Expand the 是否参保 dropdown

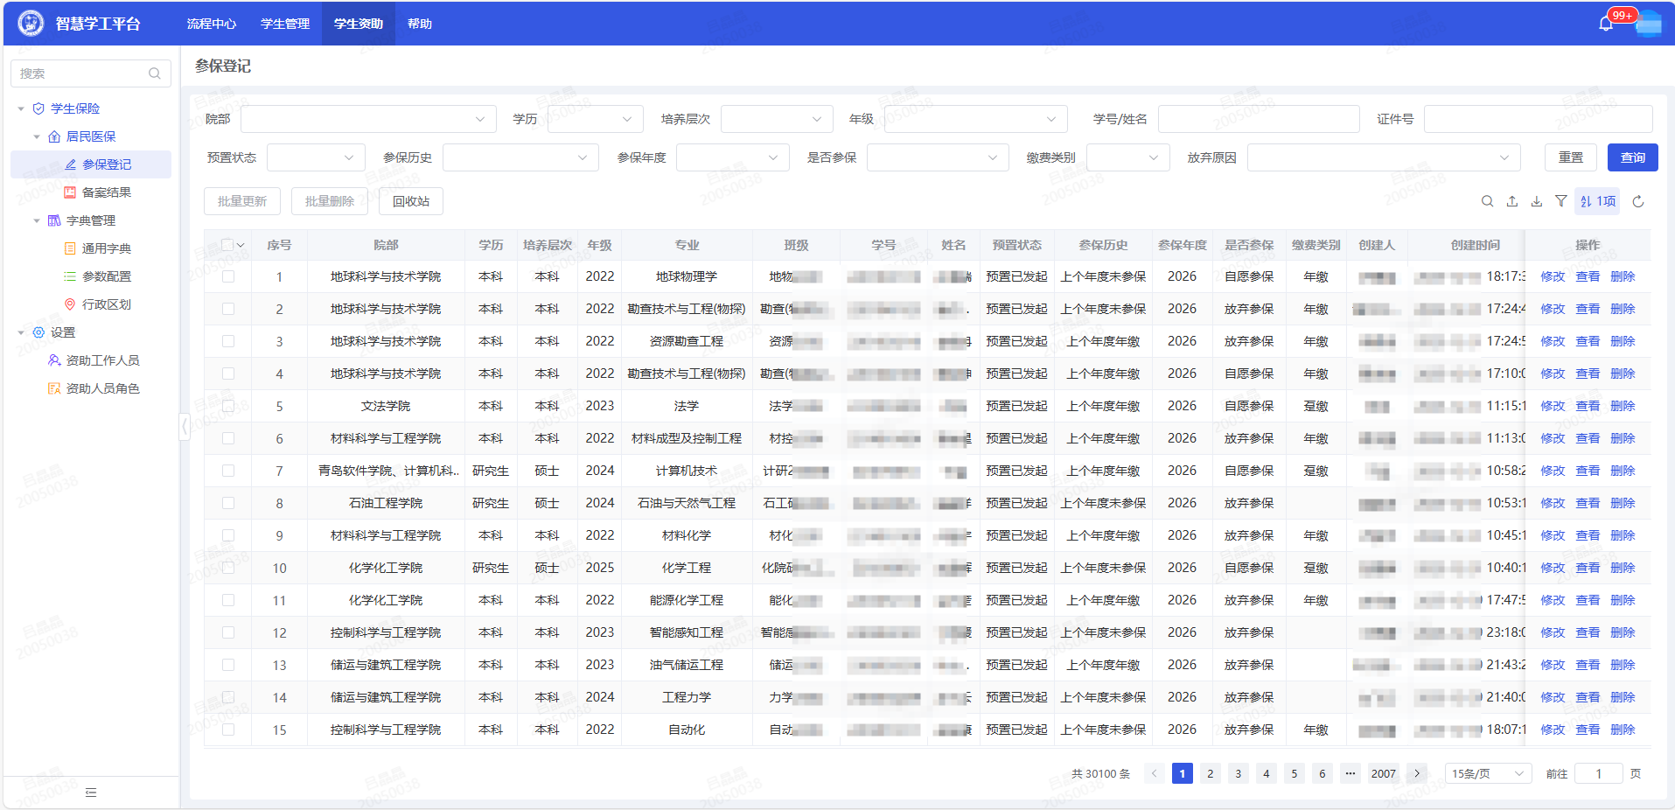click(937, 157)
